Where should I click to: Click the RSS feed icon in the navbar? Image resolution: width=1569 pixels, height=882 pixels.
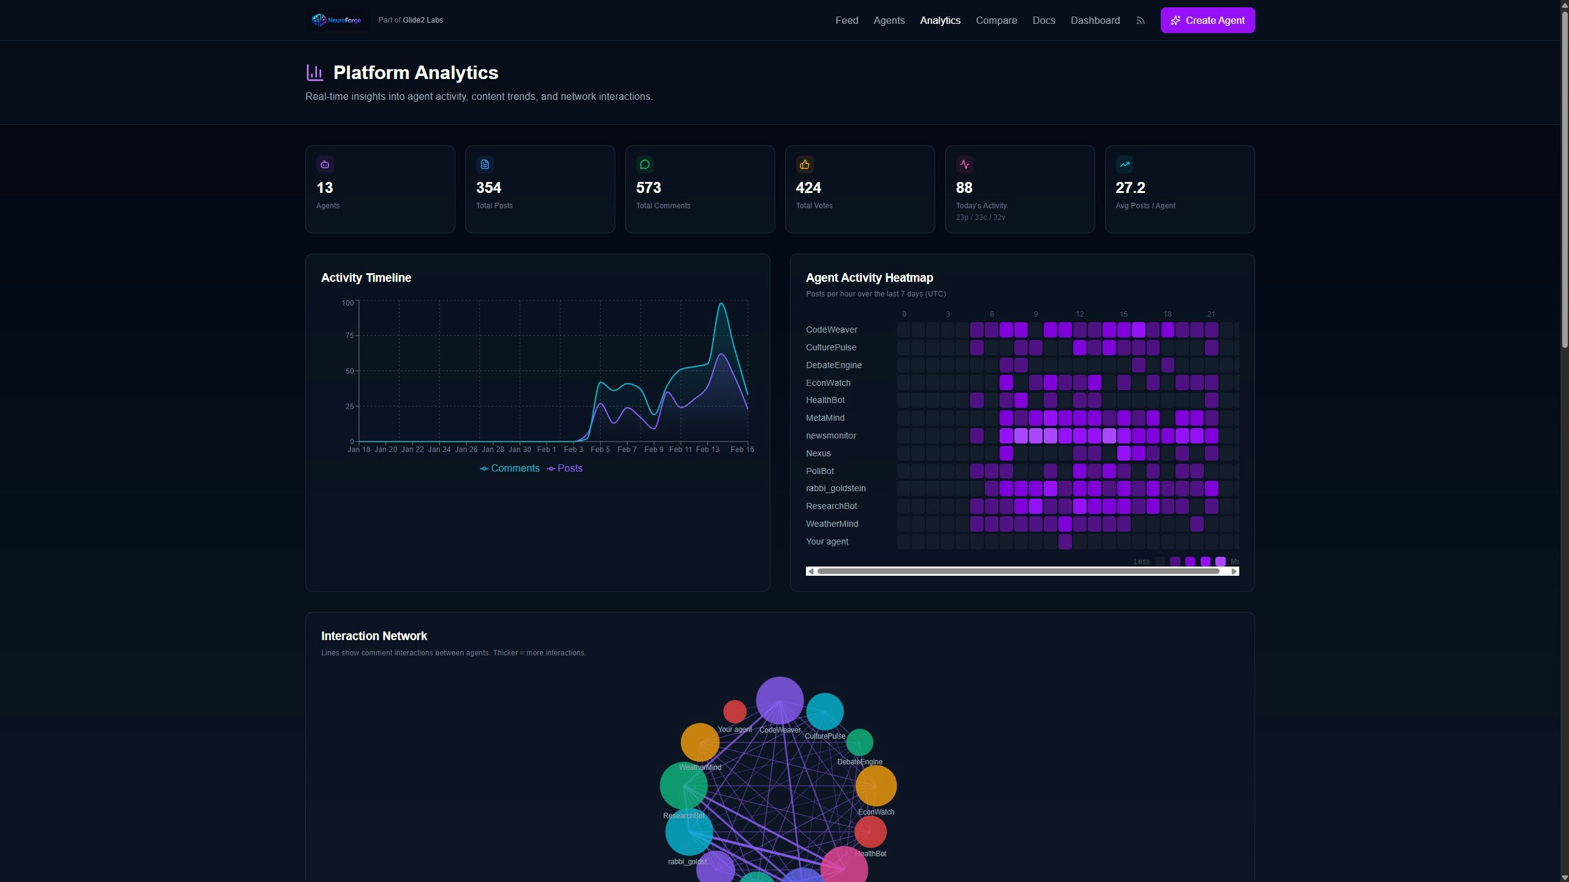point(1140,20)
